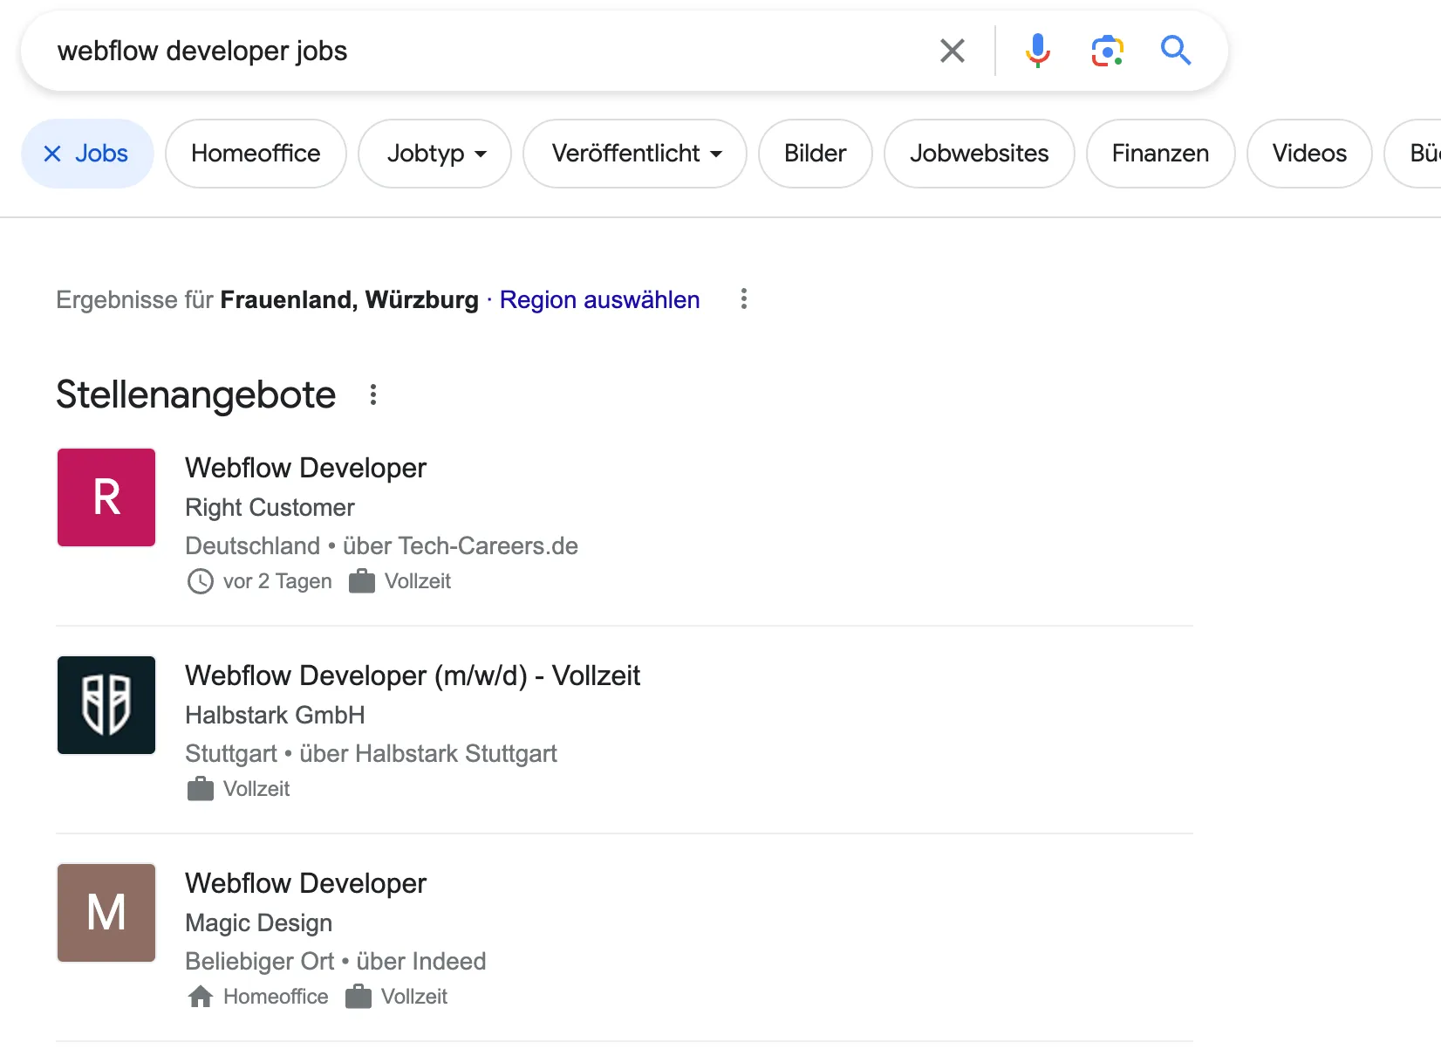Click the vor 2 Tagen label
This screenshot has width=1441, height=1056.
click(x=277, y=581)
